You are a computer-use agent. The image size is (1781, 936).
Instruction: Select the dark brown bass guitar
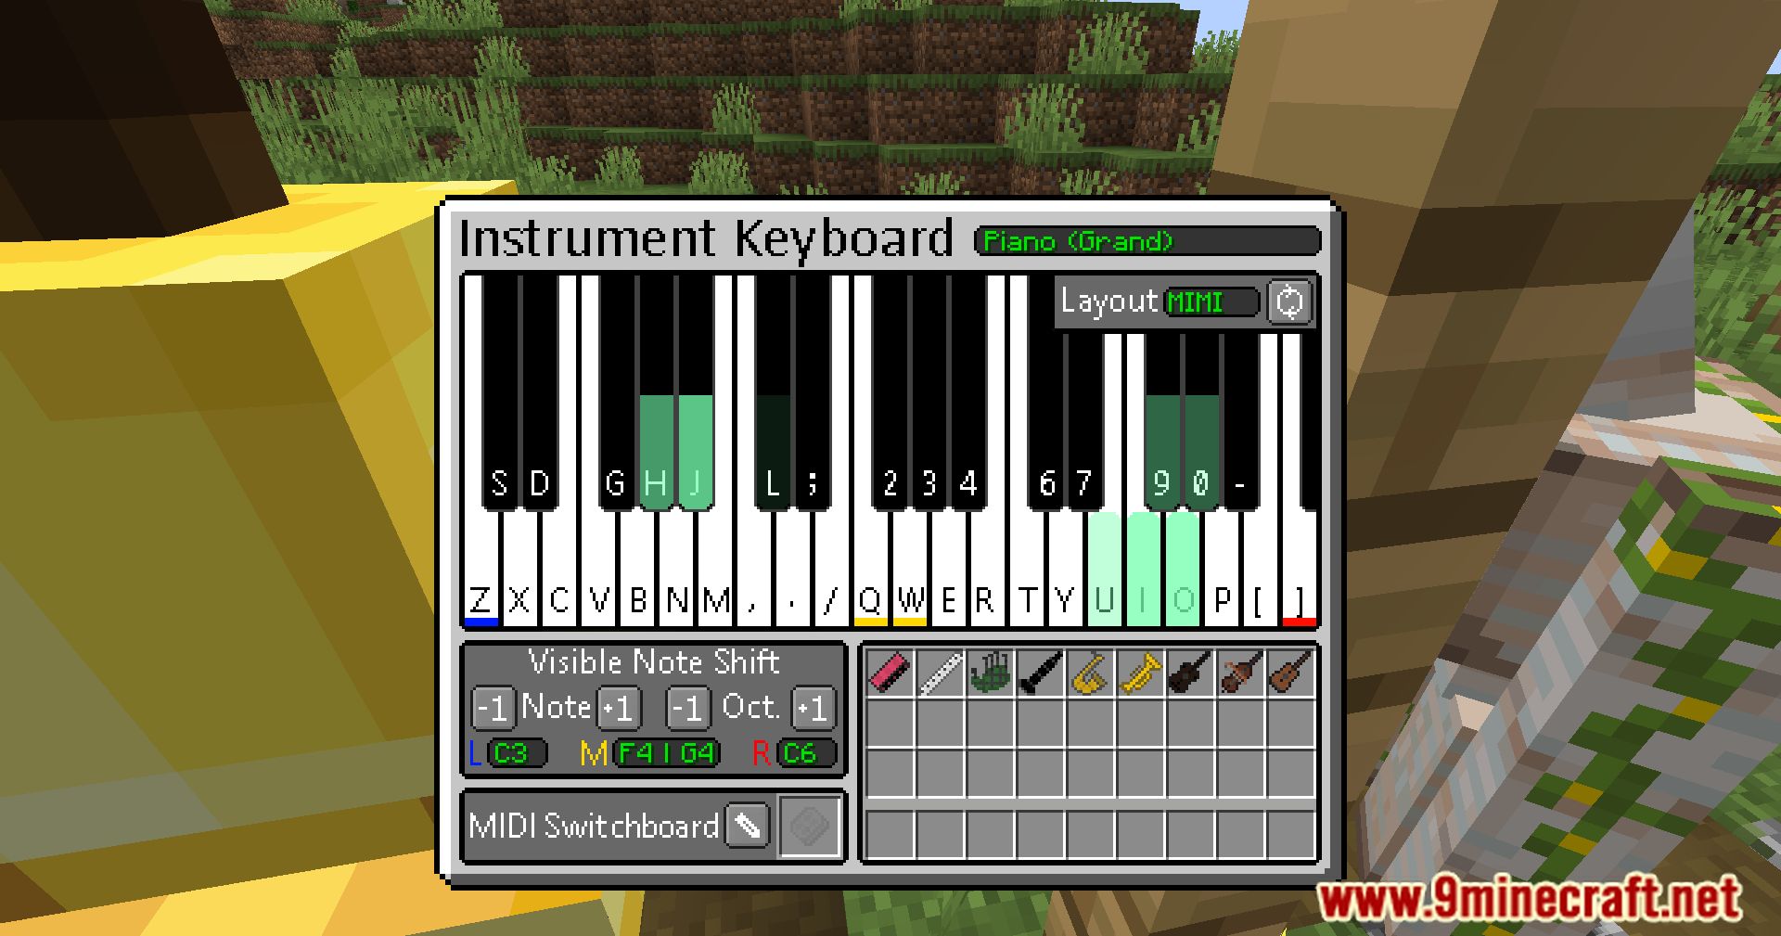(x=1190, y=673)
